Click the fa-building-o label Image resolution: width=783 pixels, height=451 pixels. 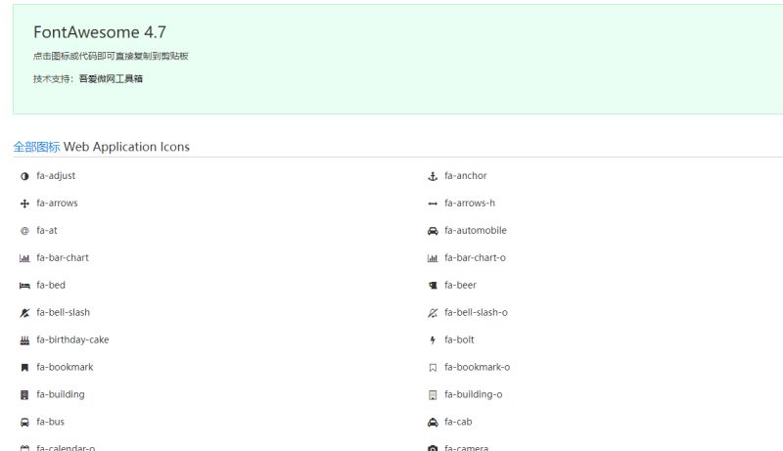coord(474,394)
